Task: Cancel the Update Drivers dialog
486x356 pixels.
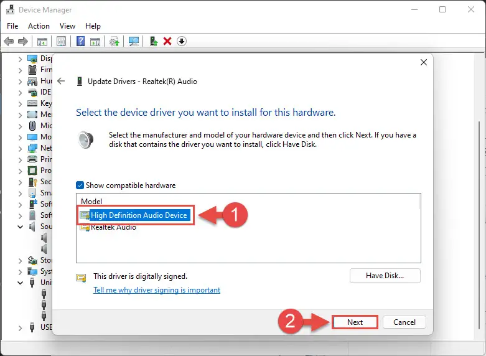Action: (404, 322)
